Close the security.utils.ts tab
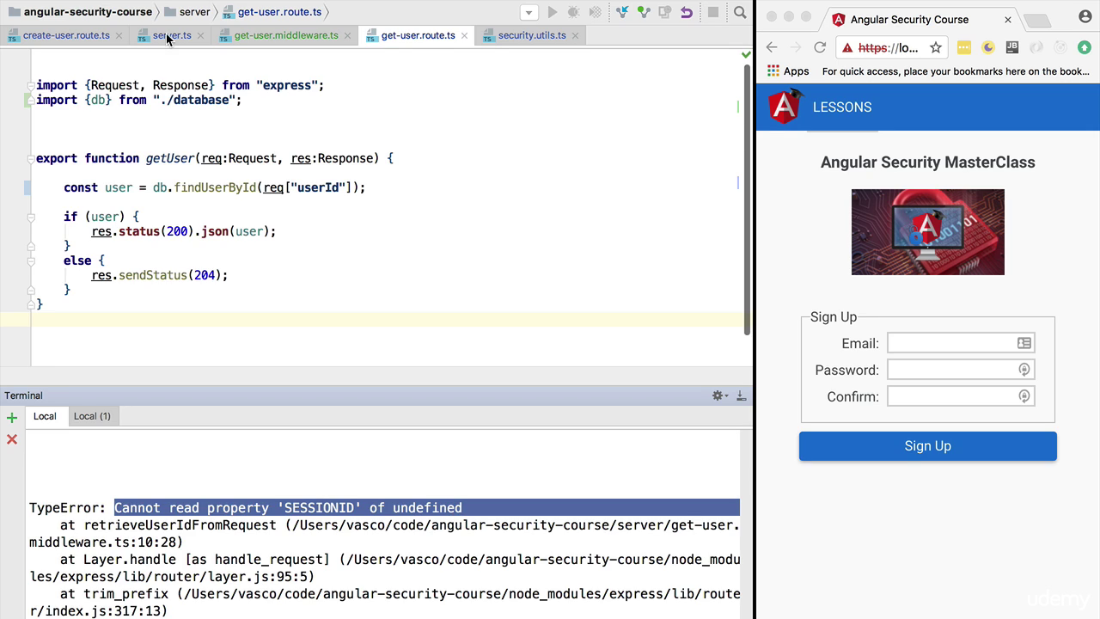This screenshot has width=1100, height=619. 575,36
